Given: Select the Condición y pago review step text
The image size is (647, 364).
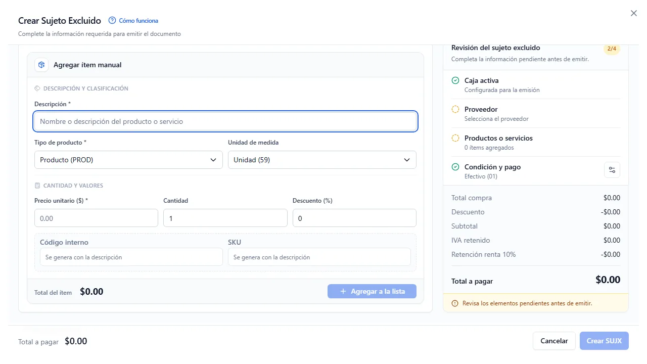Looking at the screenshot, I should tap(492, 167).
